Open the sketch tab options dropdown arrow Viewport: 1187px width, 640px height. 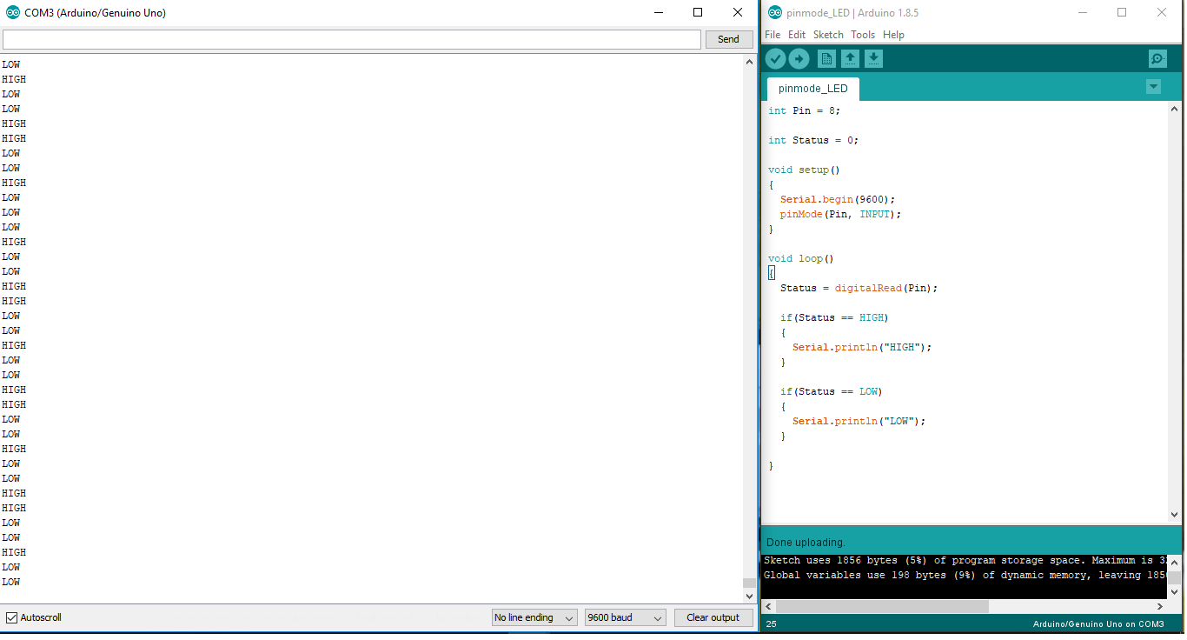click(x=1153, y=86)
